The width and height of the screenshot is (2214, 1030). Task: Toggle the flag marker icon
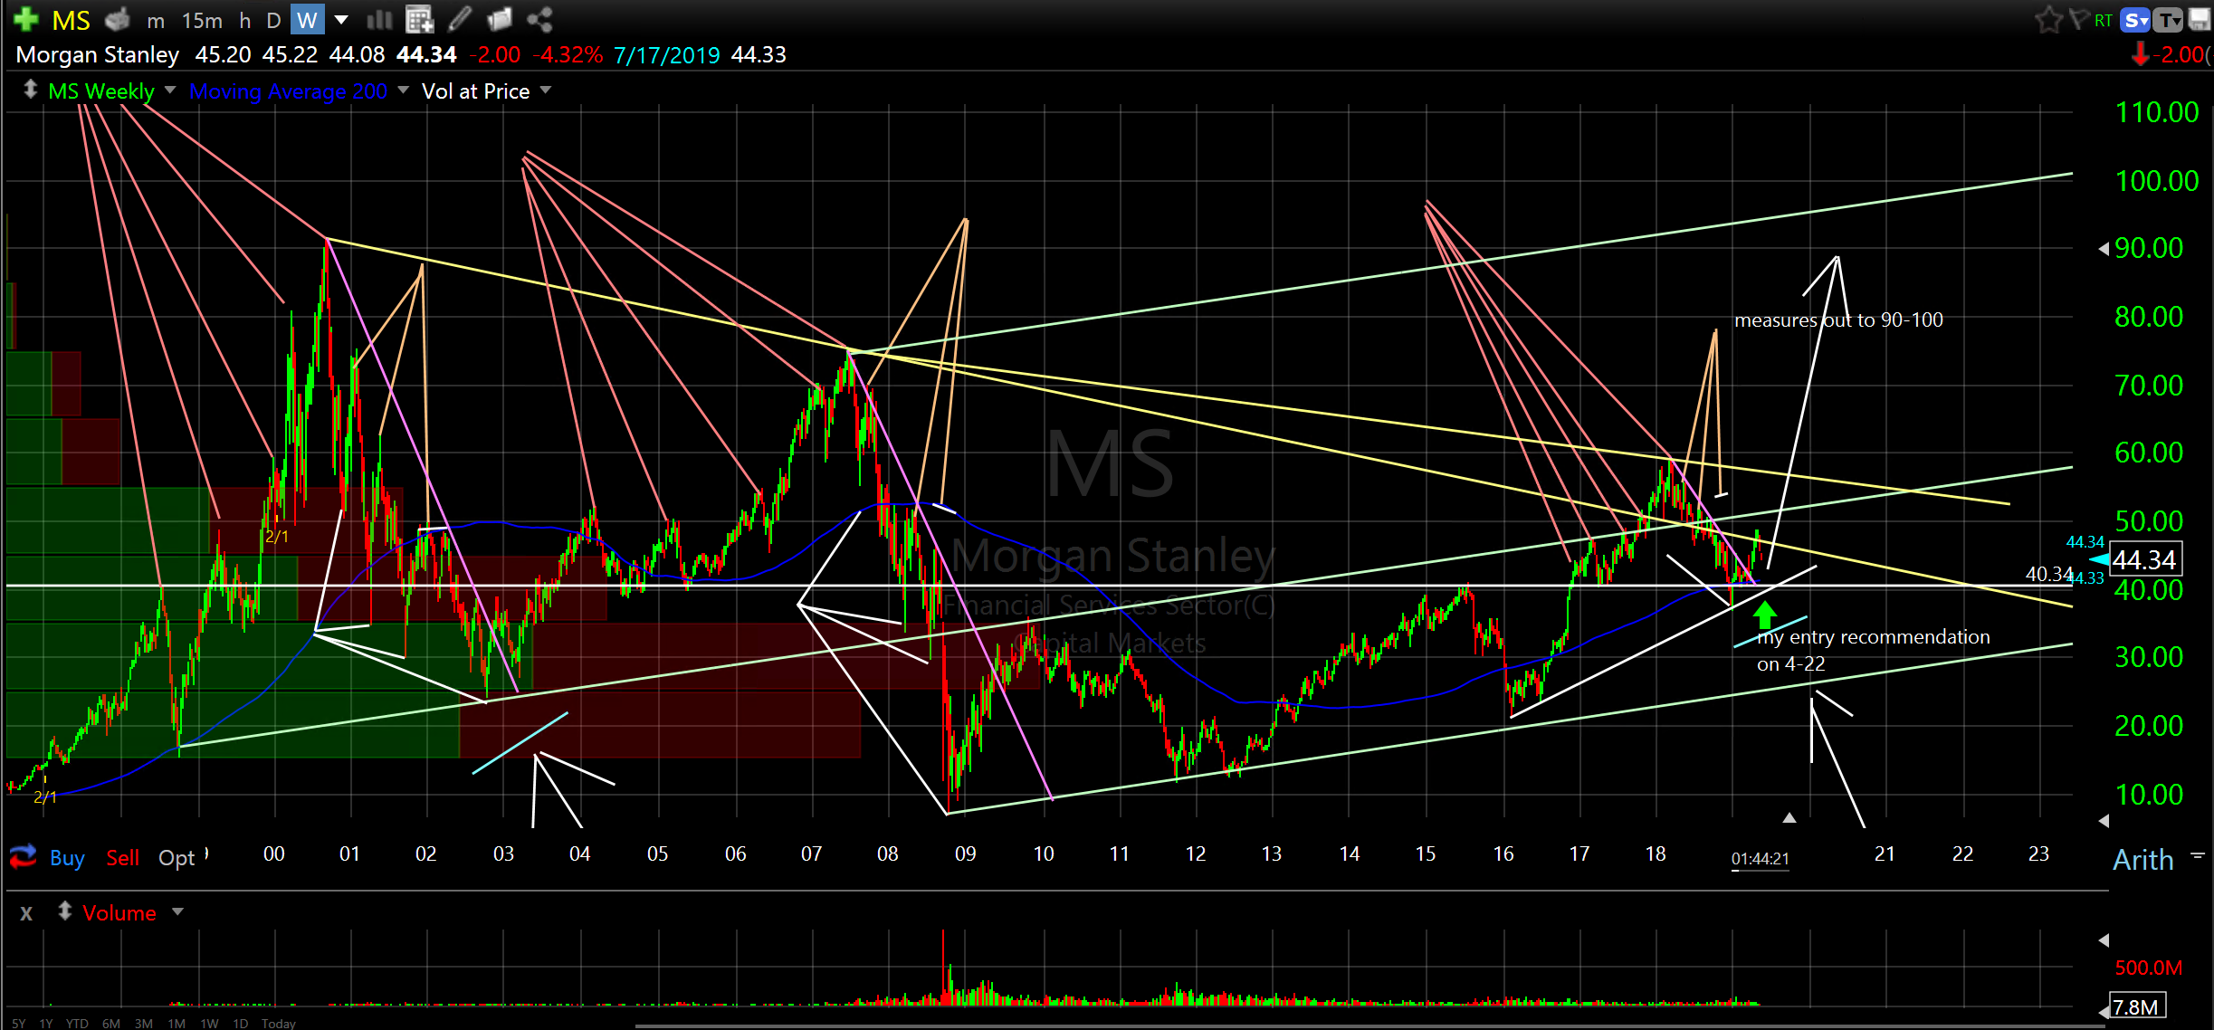pyautogui.click(x=2079, y=20)
